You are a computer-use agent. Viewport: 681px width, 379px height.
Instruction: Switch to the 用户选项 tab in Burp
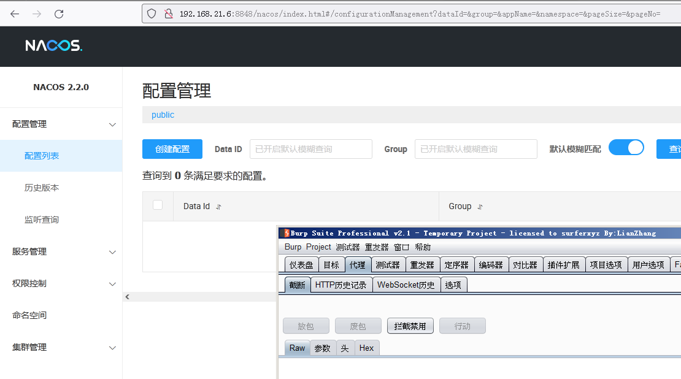click(x=649, y=265)
